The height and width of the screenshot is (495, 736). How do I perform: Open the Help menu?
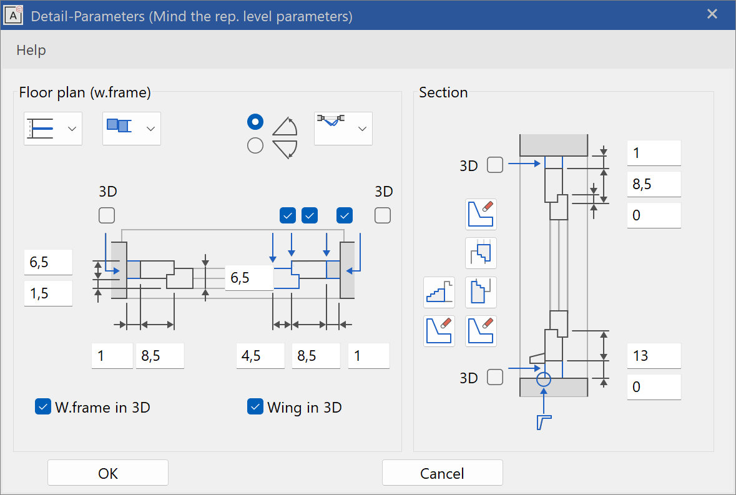31,50
